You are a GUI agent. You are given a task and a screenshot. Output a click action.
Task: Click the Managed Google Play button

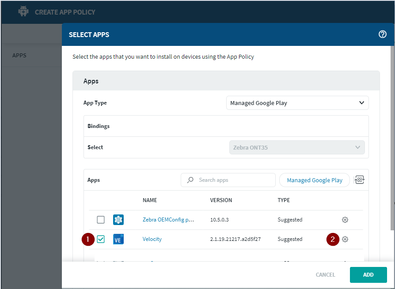[314, 180]
